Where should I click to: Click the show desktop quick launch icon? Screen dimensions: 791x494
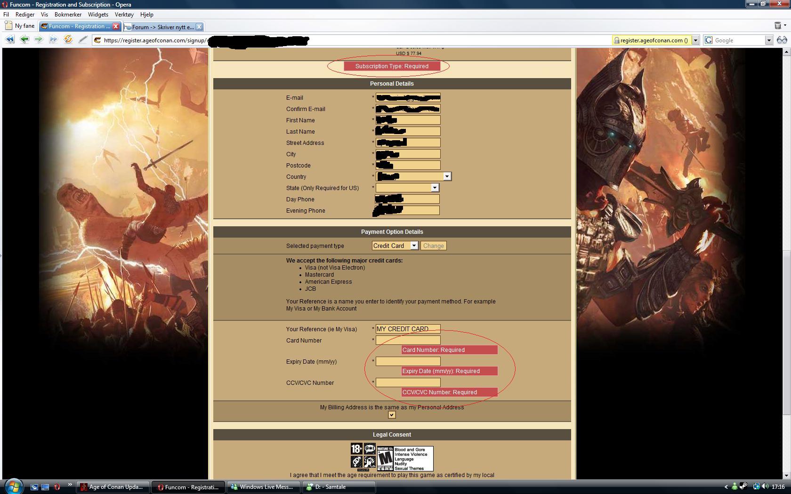[45, 487]
